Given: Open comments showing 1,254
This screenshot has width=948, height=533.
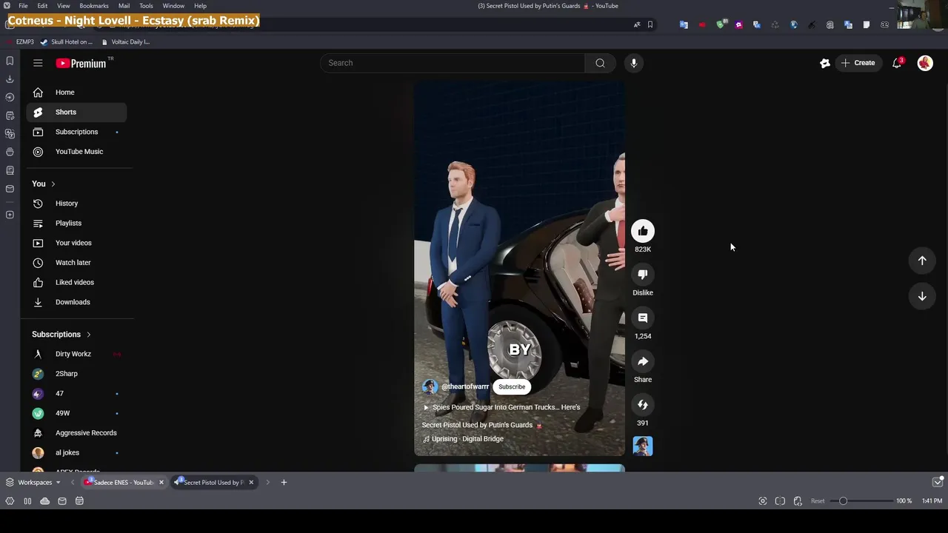Looking at the screenshot, I should (x=643, y=318).
